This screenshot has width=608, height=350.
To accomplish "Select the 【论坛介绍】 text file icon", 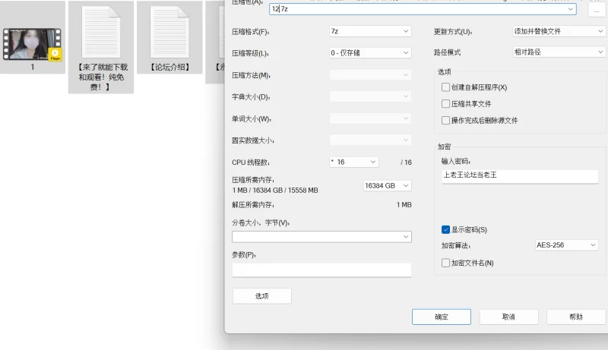I will (x=169, y=32).
